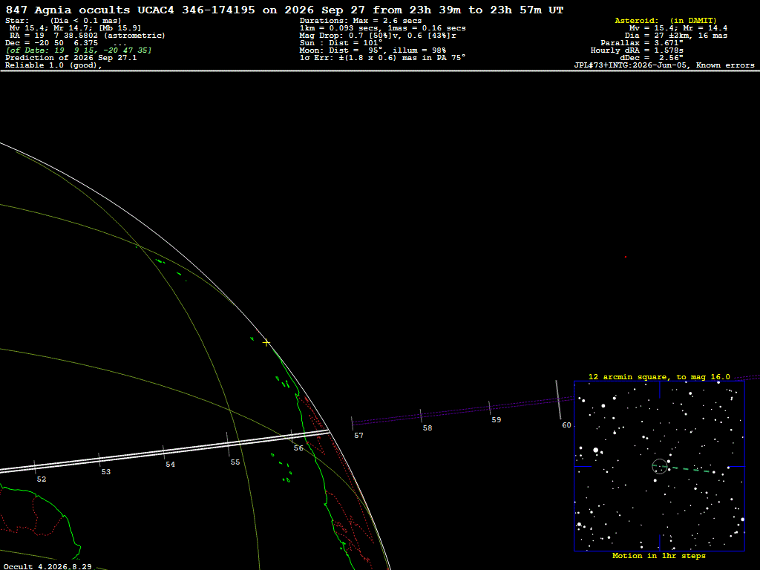Click the minute 58 marker on the purple track
Viewport: 760px width, 570px height.
coord(421,416)
